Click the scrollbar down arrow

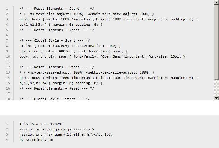tap(217, 98)
